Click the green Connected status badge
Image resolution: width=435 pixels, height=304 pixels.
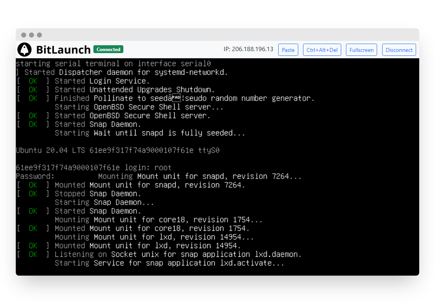(108, 49)
